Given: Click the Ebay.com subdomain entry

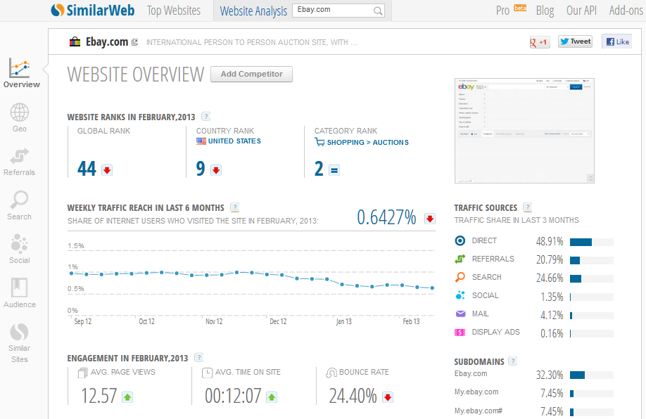Looking at the screenshot, I should (x=471, y=374).
